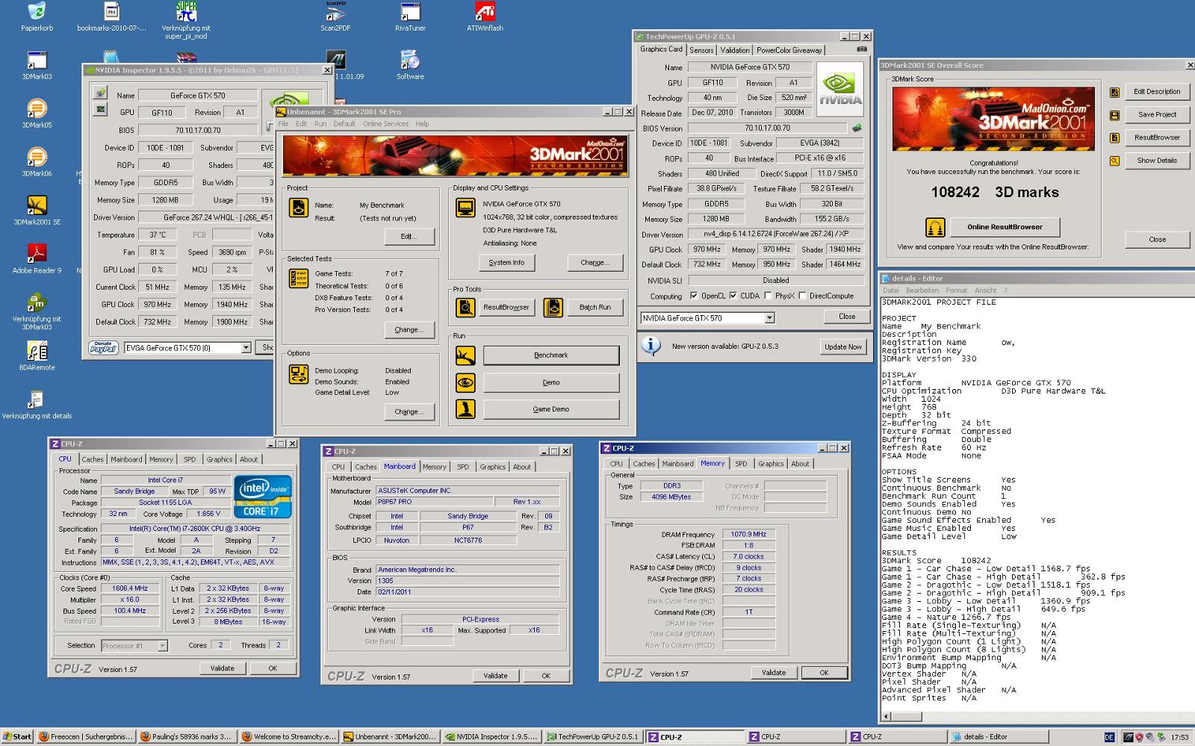Open the Verknüpfung mit details desktop icon
Image resolution: width=1195 pixels, height=746 pixels.
37,400
